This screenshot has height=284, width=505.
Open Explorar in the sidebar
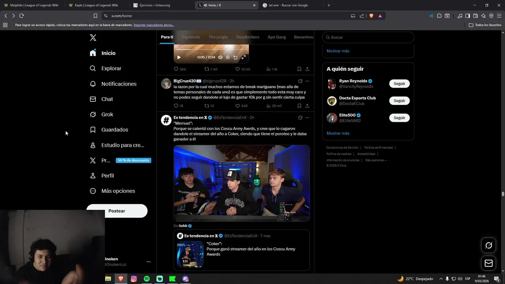(105, 68)
